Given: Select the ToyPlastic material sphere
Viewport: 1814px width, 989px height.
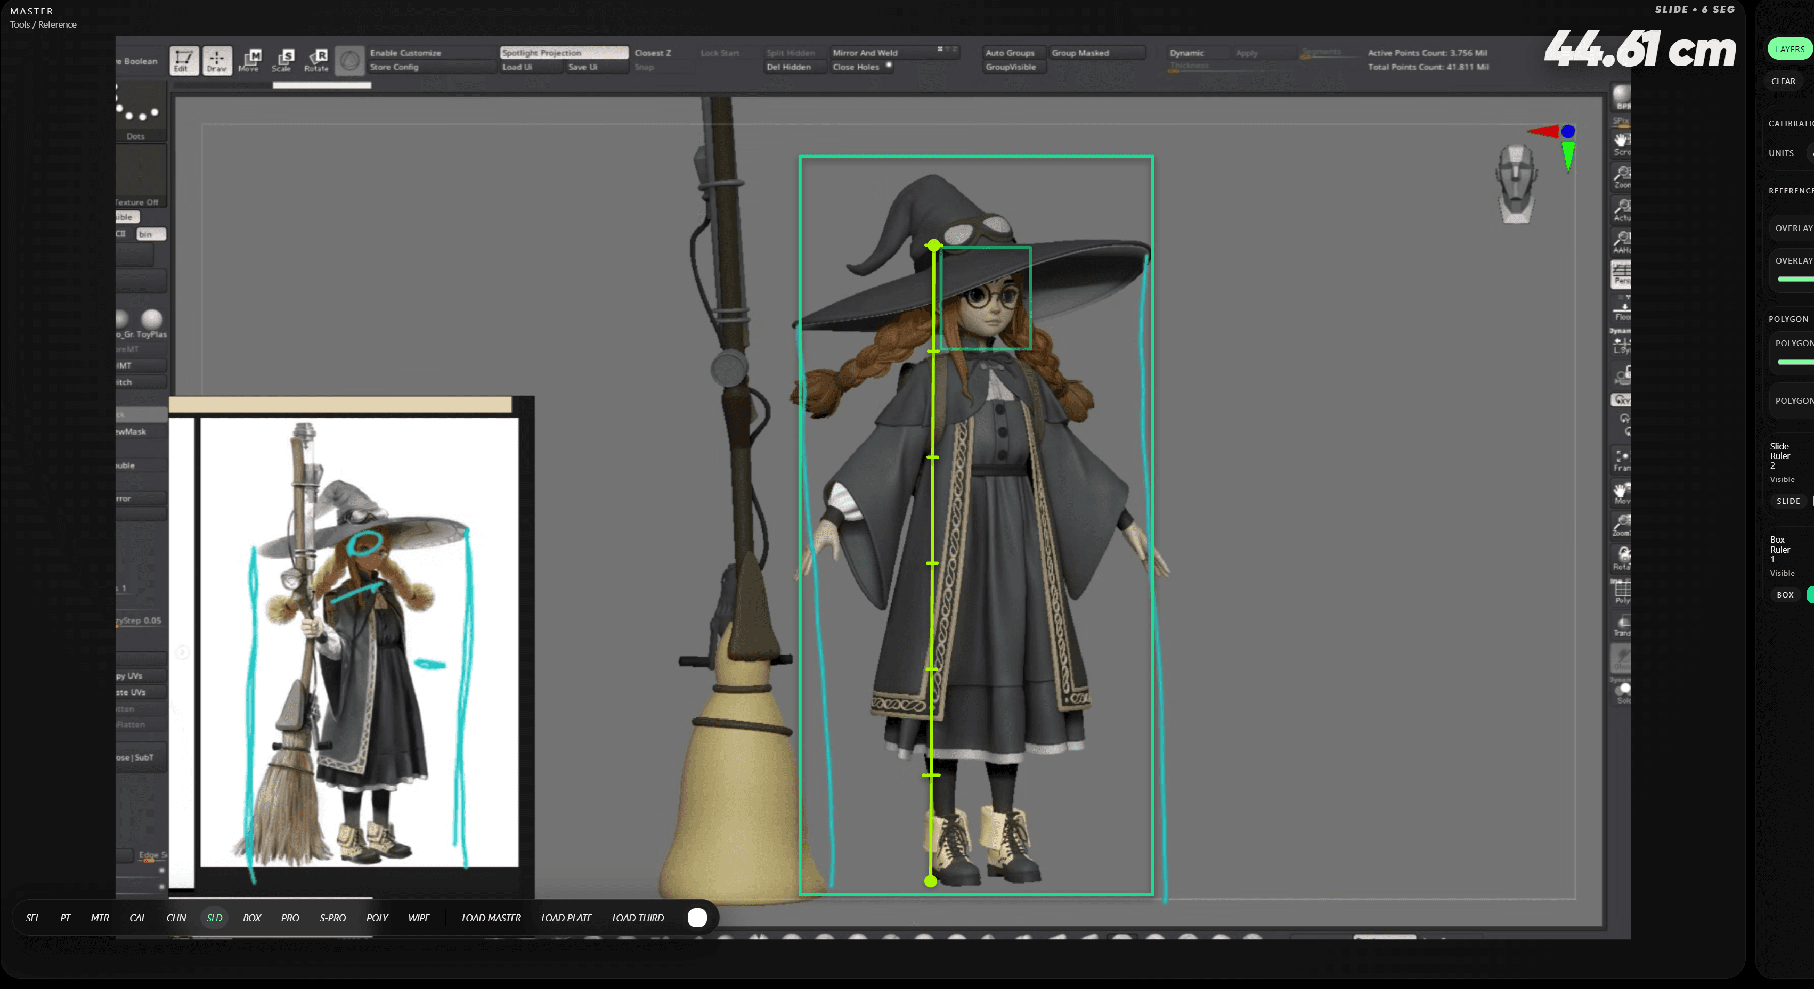Looking at the screenshot, I should [x=151, y=320].
